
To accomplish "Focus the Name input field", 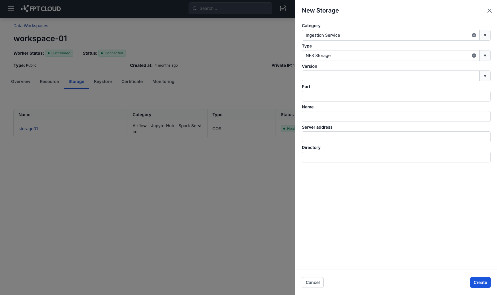I will tap(396, 116).
